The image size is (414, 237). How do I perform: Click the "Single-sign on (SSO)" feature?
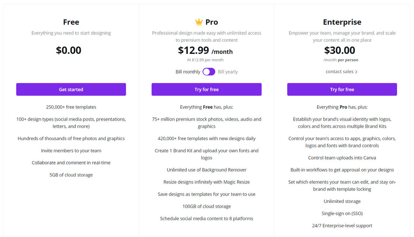342,213
